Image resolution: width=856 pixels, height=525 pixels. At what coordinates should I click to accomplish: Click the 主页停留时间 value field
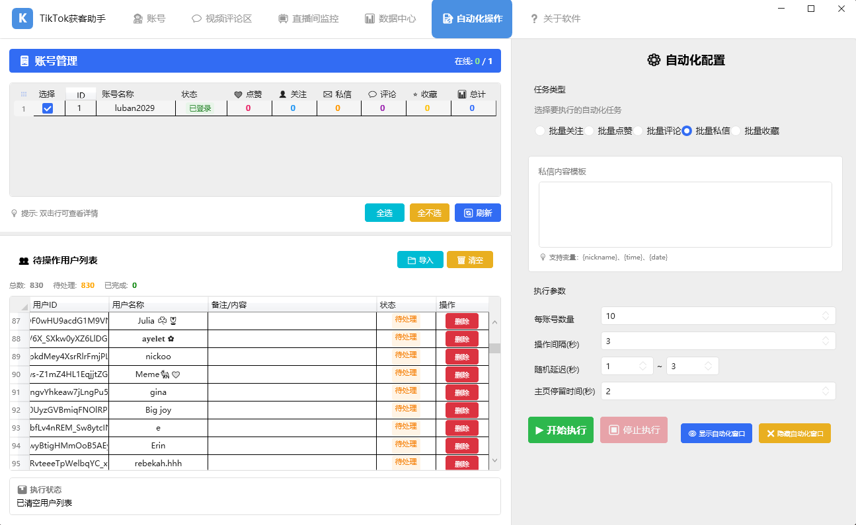point(719,391)
